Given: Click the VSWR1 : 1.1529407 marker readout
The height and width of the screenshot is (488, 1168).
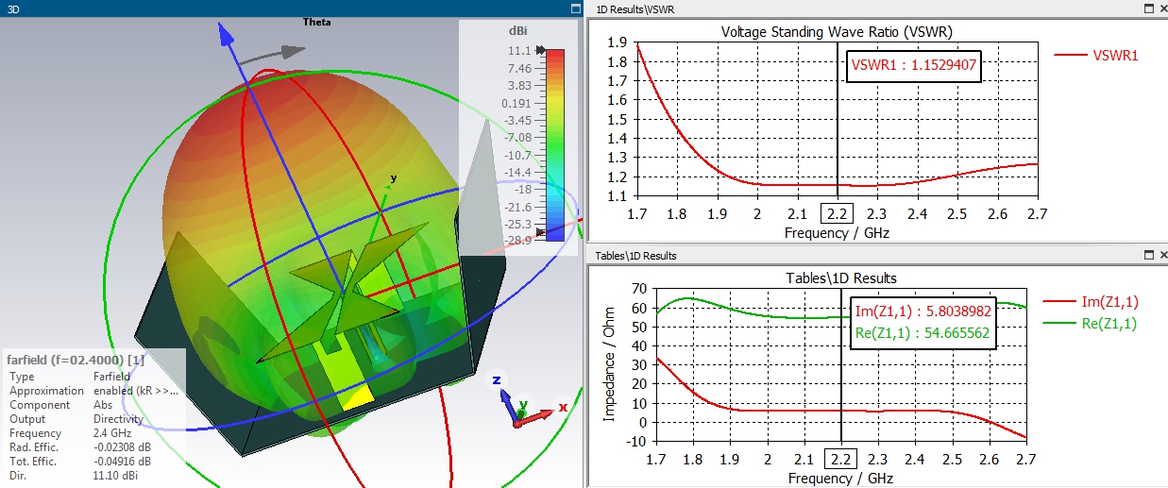Looking at the screenshot, I should (913, 66).
